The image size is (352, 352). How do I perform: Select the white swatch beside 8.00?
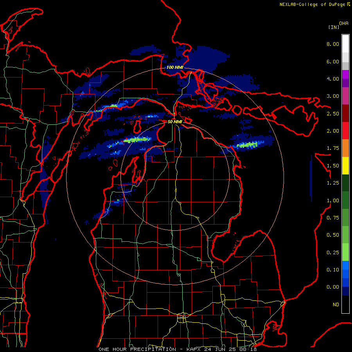pos(345,44)
